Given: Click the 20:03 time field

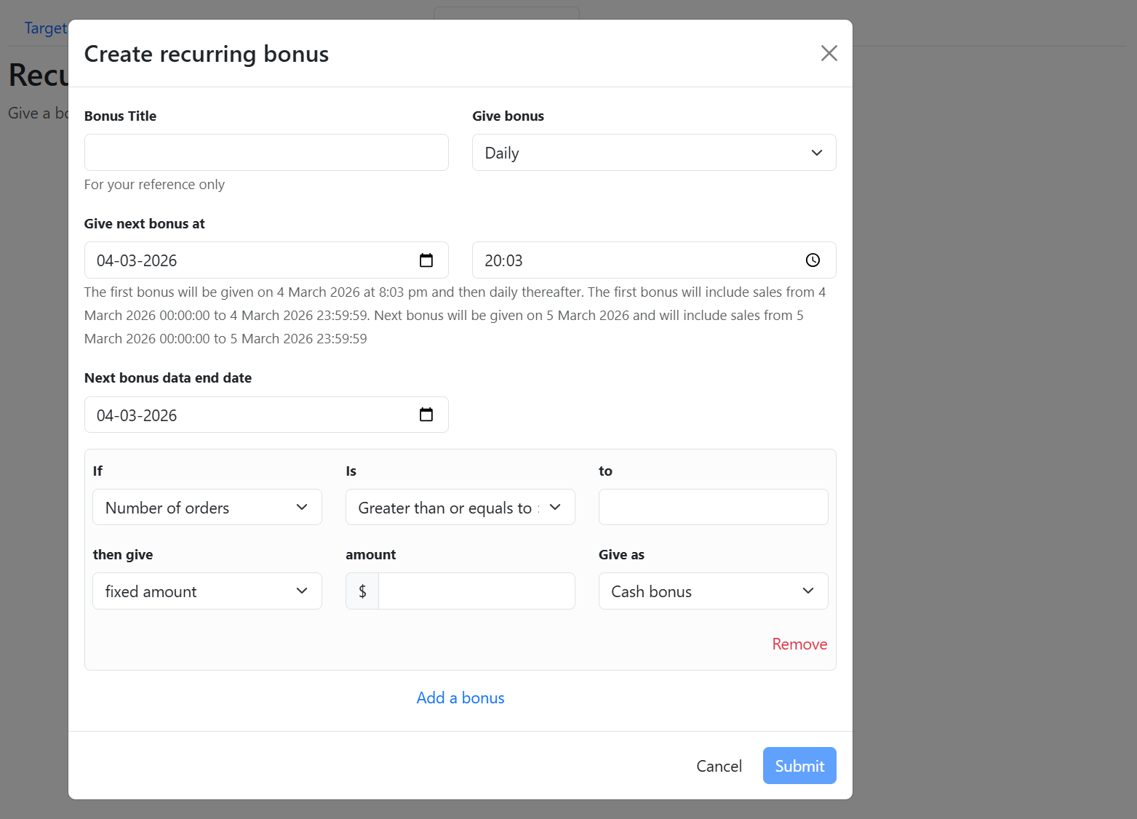Looking at the screenshot, I should pyautogui.click(x=633, y=260).
